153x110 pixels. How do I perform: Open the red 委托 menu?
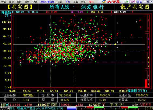tap(91, 2)
